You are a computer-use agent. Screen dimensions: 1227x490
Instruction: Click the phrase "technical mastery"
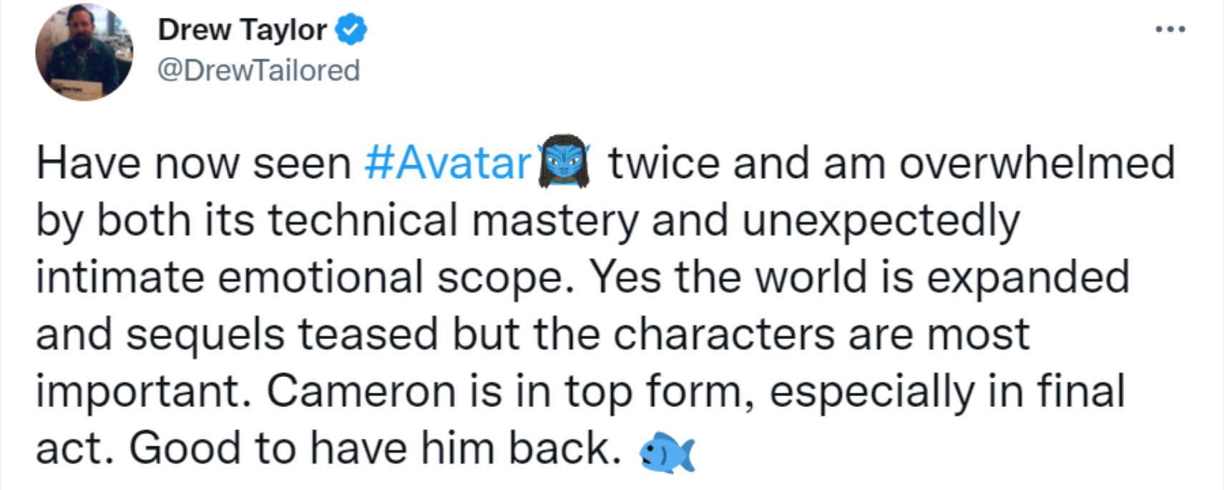[x=453, y=220]
